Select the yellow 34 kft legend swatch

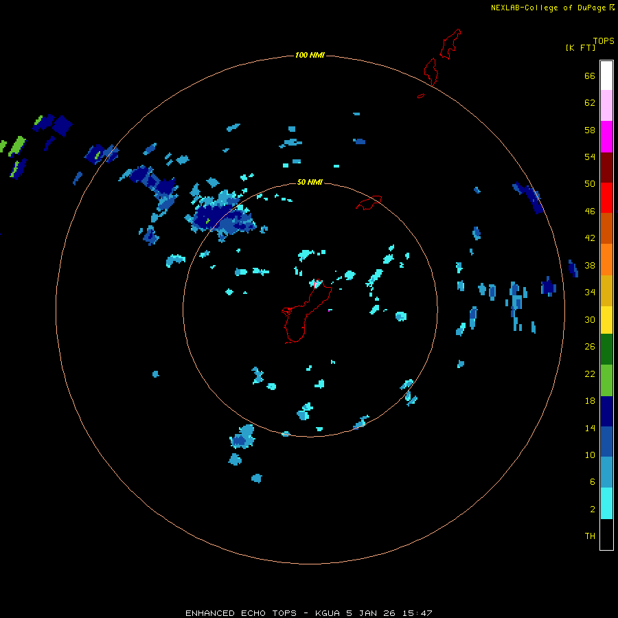tap(606, 320)
